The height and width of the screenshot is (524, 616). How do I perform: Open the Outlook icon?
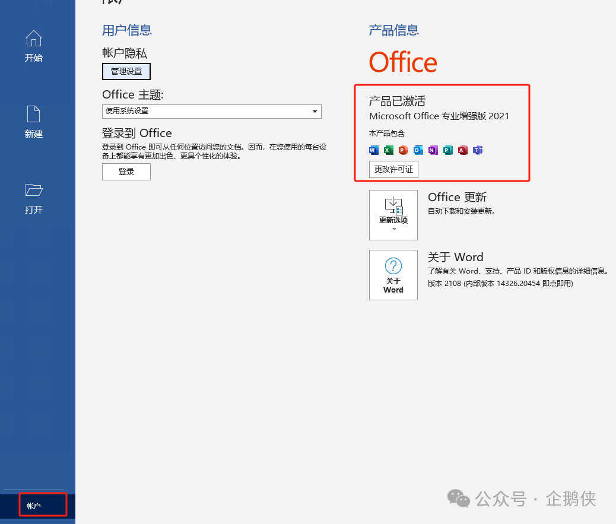point(418,150)
